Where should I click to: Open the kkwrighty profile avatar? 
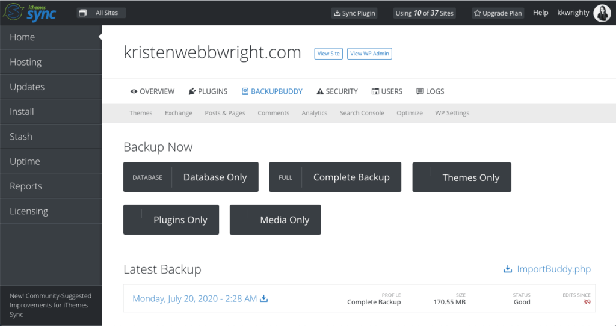[x=602, y=13]
